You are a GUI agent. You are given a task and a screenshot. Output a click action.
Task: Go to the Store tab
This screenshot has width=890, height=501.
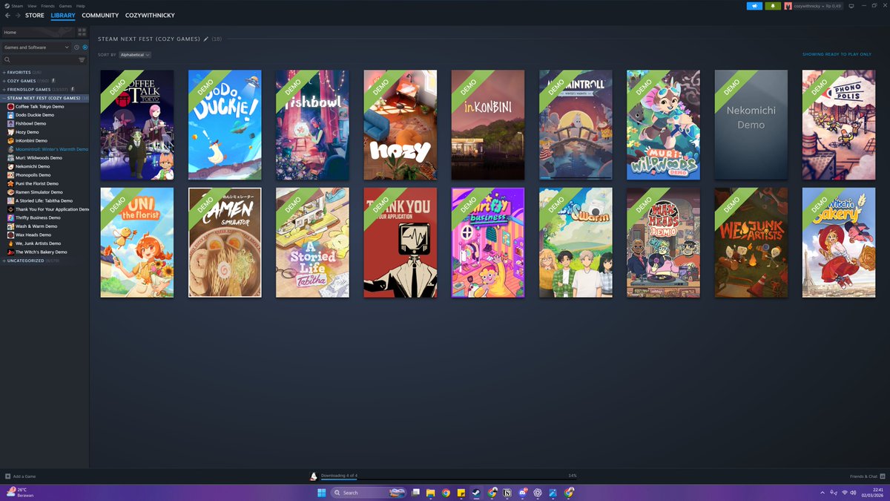pos(35,15)
